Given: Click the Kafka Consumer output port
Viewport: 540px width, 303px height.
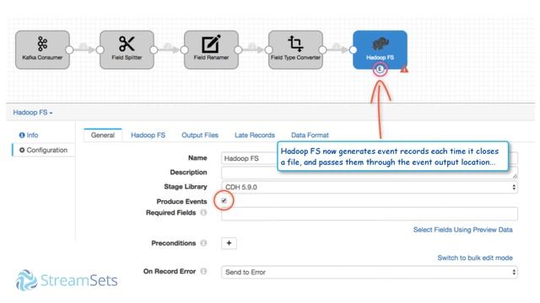Looking at the screenshot, I should point(69,50).
